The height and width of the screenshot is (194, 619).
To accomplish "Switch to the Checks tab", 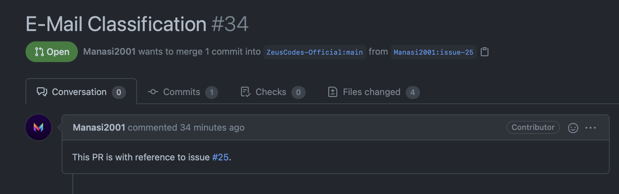I will [273, 92].
